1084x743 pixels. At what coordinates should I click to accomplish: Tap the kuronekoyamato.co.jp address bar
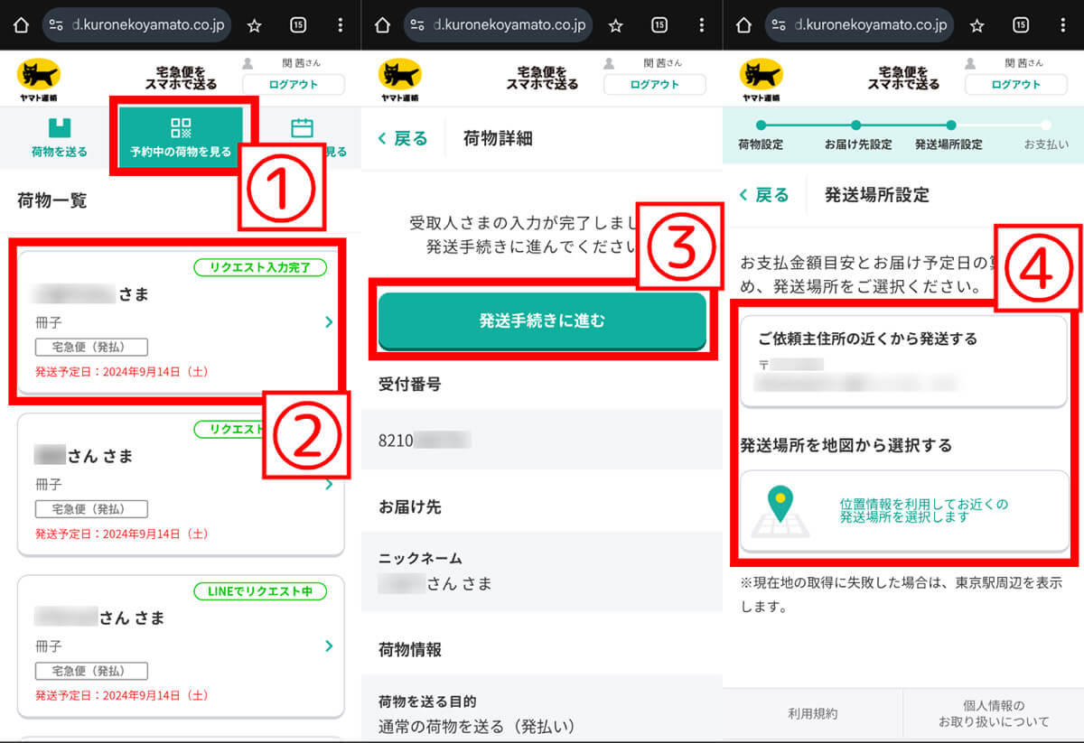tap(135, 24)
